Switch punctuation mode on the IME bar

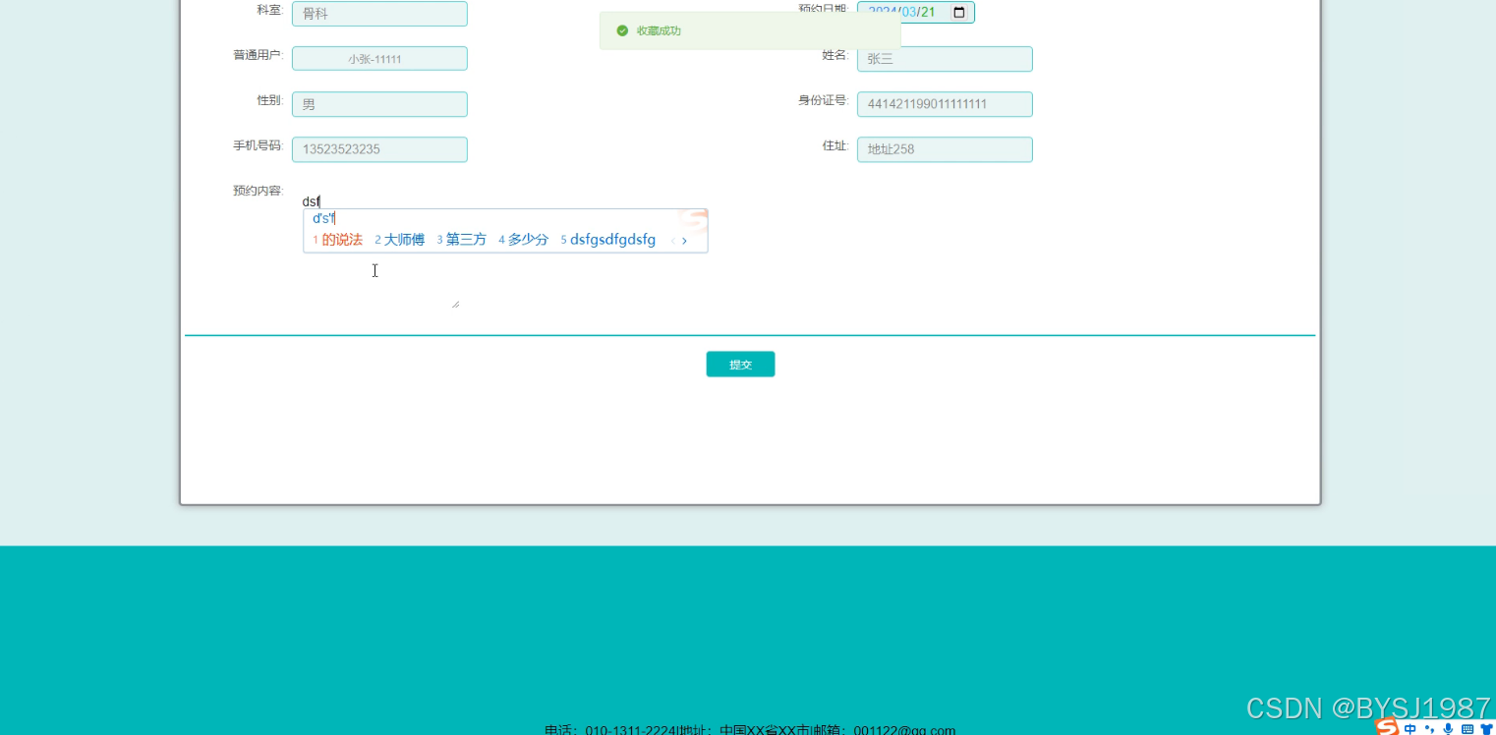[1429, 729]
